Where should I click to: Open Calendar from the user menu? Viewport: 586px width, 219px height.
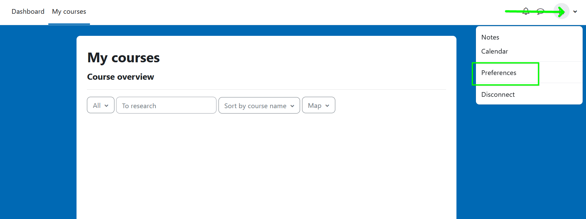494,51
